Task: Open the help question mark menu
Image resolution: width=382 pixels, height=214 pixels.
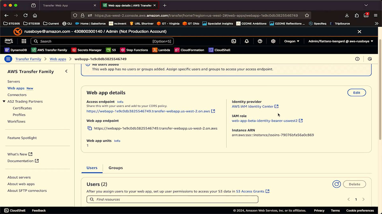Action: click(x=260, y=41)
